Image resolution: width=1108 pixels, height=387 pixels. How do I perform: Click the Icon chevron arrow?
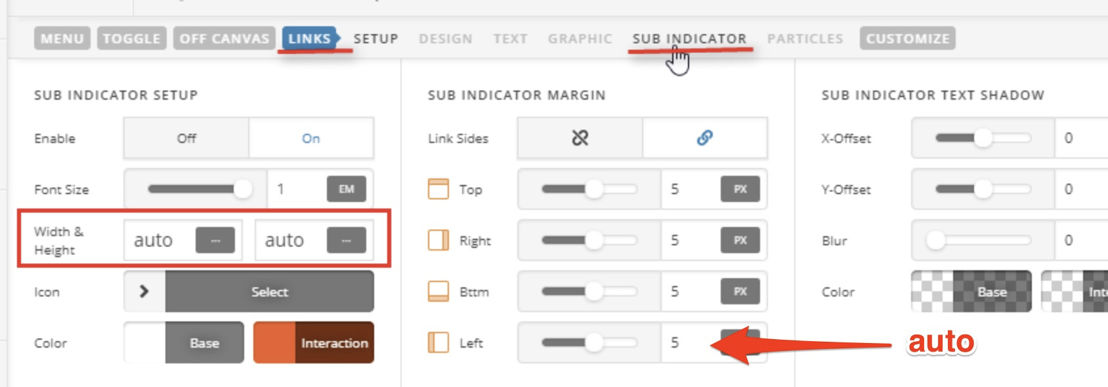click(144, 291)
